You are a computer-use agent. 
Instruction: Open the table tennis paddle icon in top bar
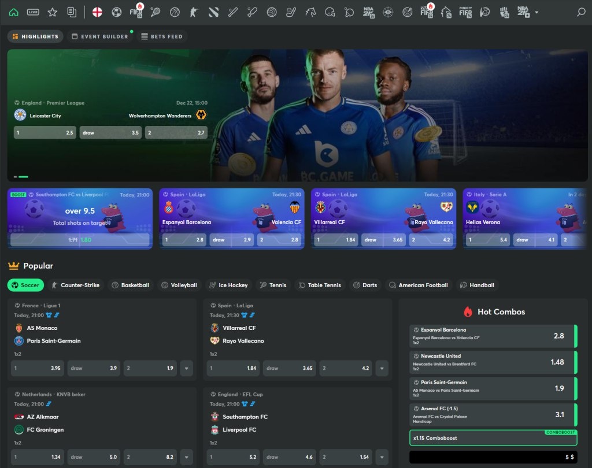pyautogui.click(x=349, y=12)
